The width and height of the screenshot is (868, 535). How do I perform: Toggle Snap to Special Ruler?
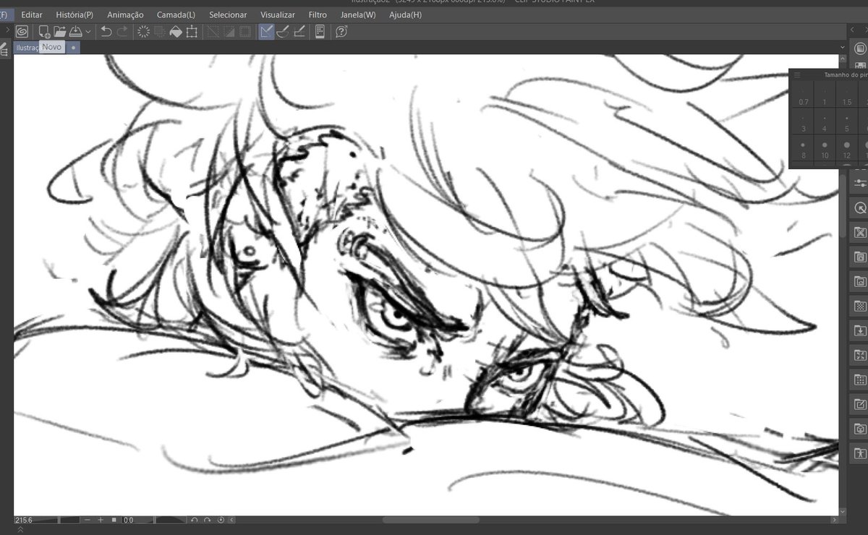click(283, 32)
